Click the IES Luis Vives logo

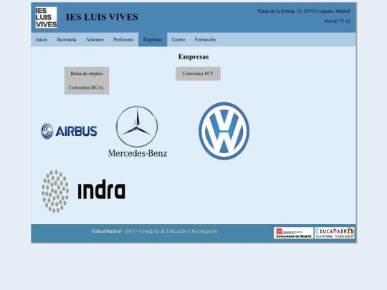[46, 17]
